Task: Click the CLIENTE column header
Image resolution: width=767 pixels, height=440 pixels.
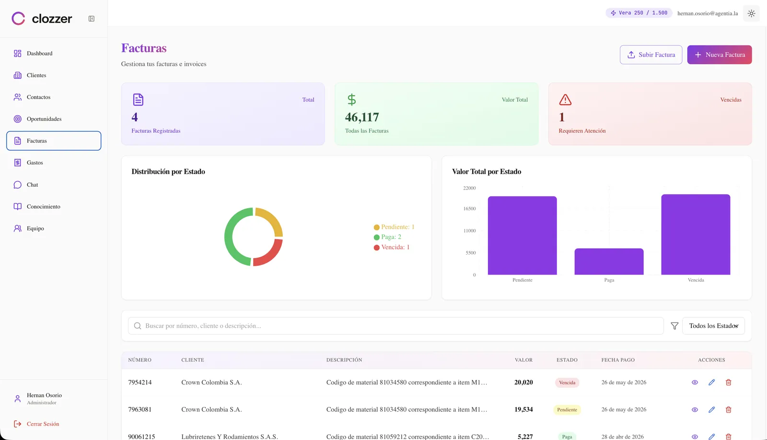Action: (x=193, y=360)
